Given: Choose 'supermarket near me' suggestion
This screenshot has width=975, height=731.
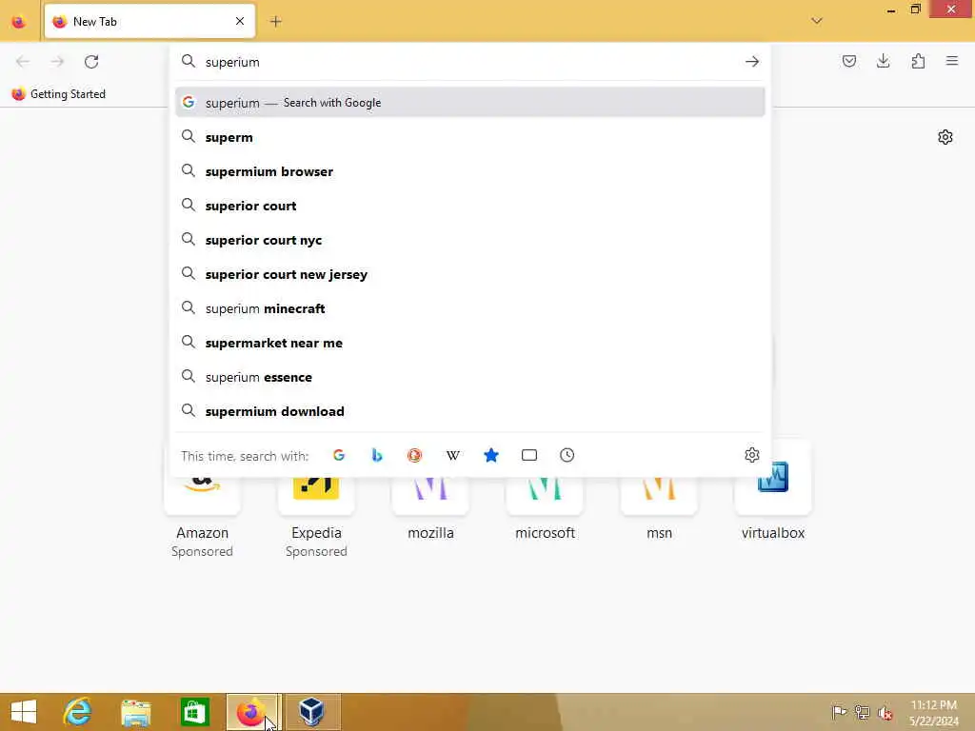Looking at the screenshot, I should click(470, 343).
